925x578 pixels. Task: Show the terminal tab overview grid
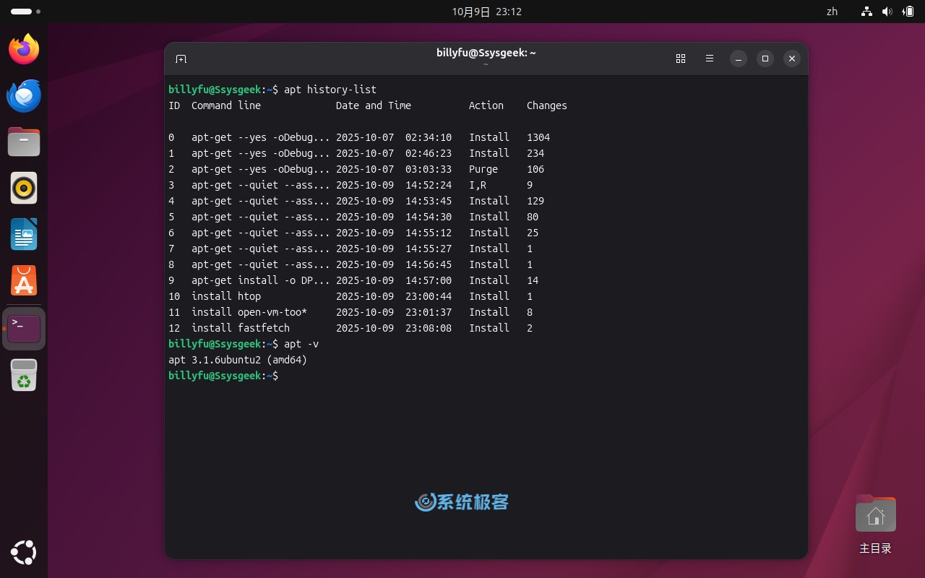click(680, 59)
